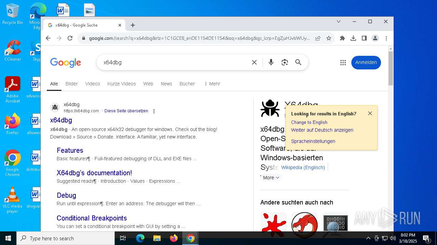Click the Anmelden sign-in button
This screenshot has height=245, width=437.
366,62
